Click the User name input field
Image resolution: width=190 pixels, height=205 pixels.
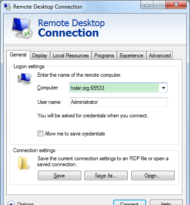tap(119, 102)
